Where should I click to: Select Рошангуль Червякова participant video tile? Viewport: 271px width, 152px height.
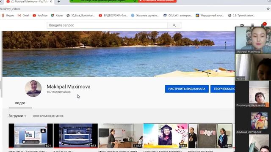253,94
